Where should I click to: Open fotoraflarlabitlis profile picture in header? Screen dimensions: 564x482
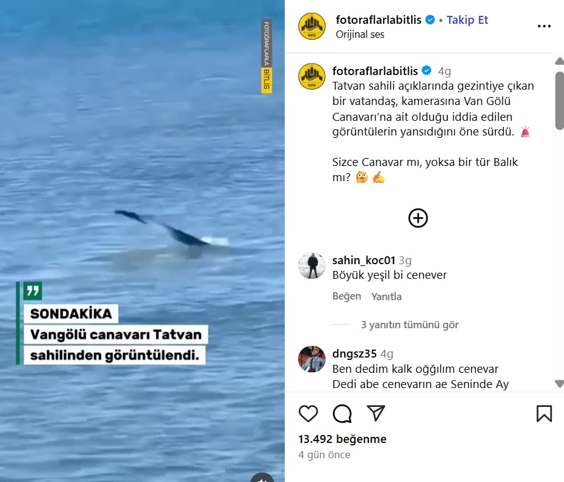[312, 26]
